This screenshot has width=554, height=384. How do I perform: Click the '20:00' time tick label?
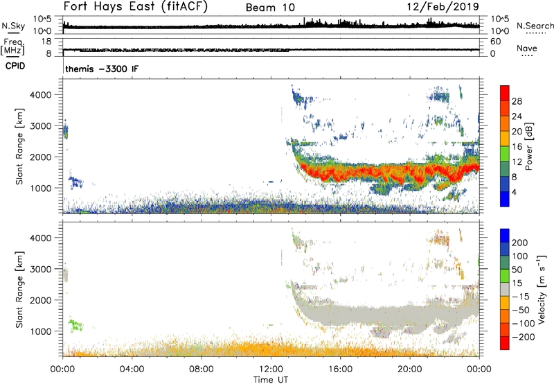click(410, 369)
